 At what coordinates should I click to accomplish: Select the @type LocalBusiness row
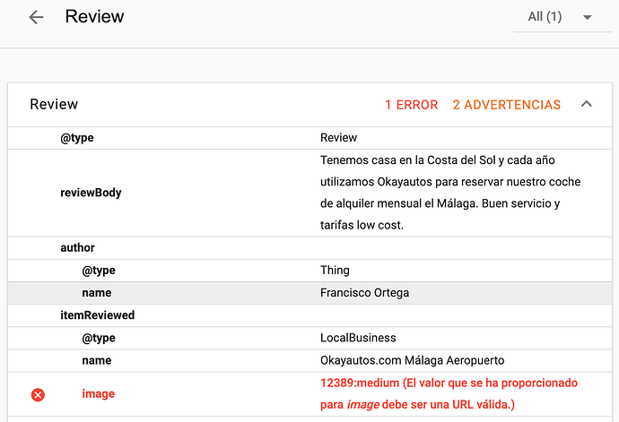click(309, 338)
